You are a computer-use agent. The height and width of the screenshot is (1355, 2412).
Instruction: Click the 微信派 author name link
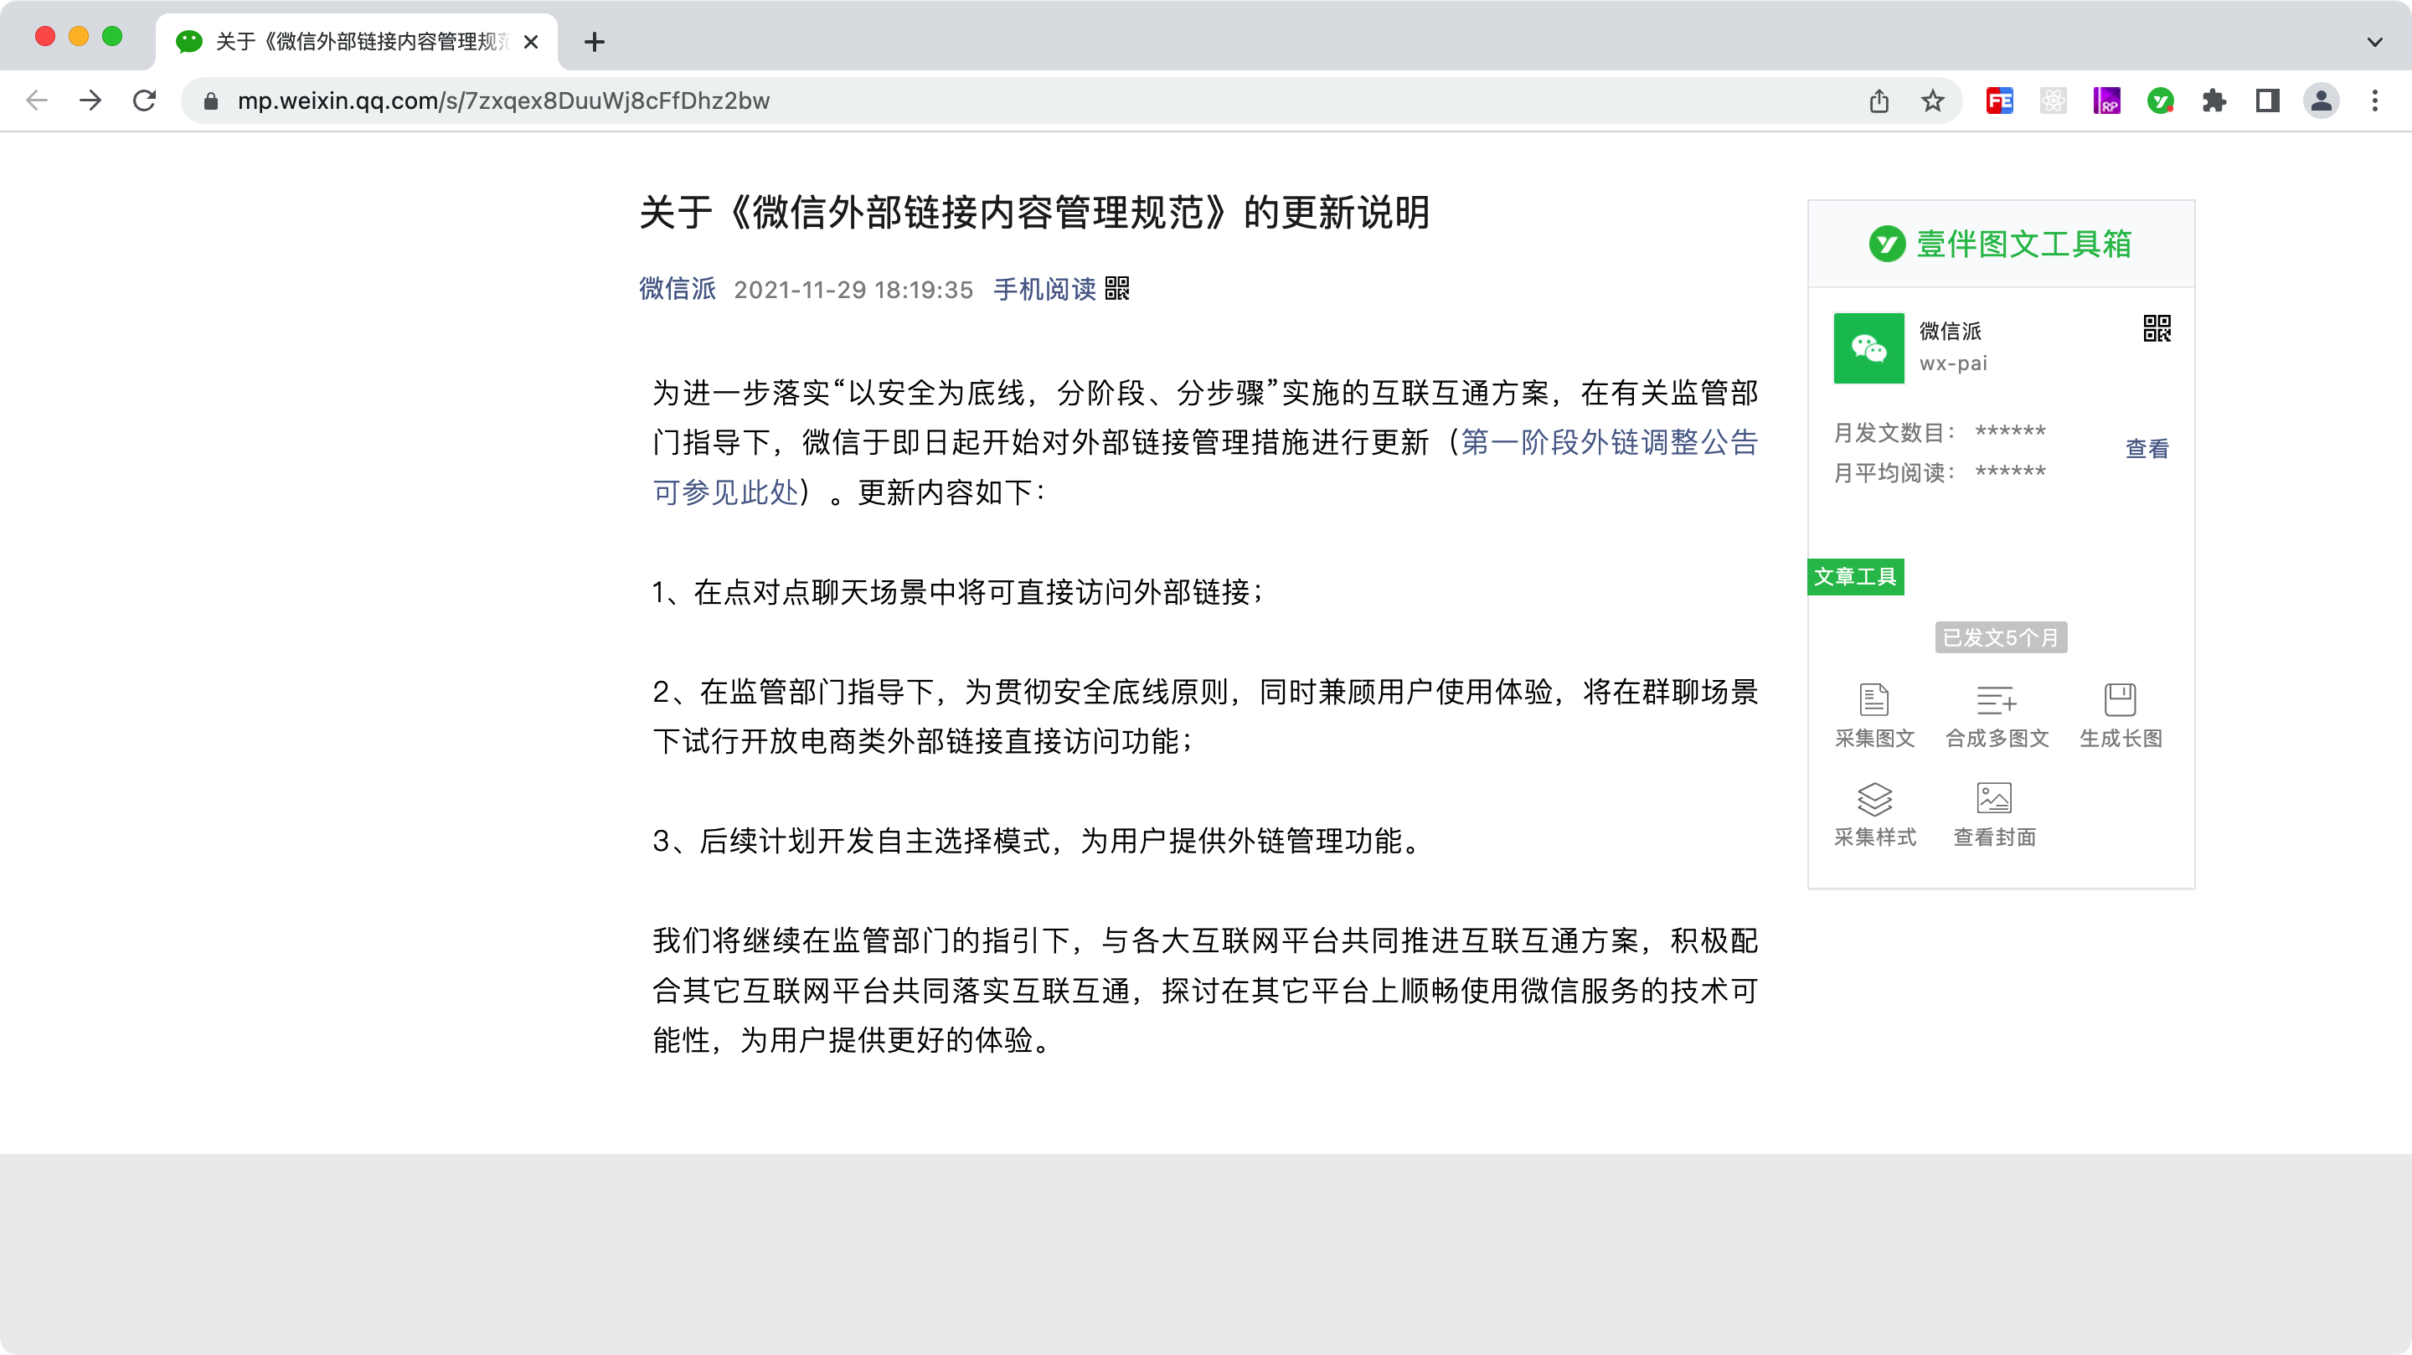coord(677,288)
